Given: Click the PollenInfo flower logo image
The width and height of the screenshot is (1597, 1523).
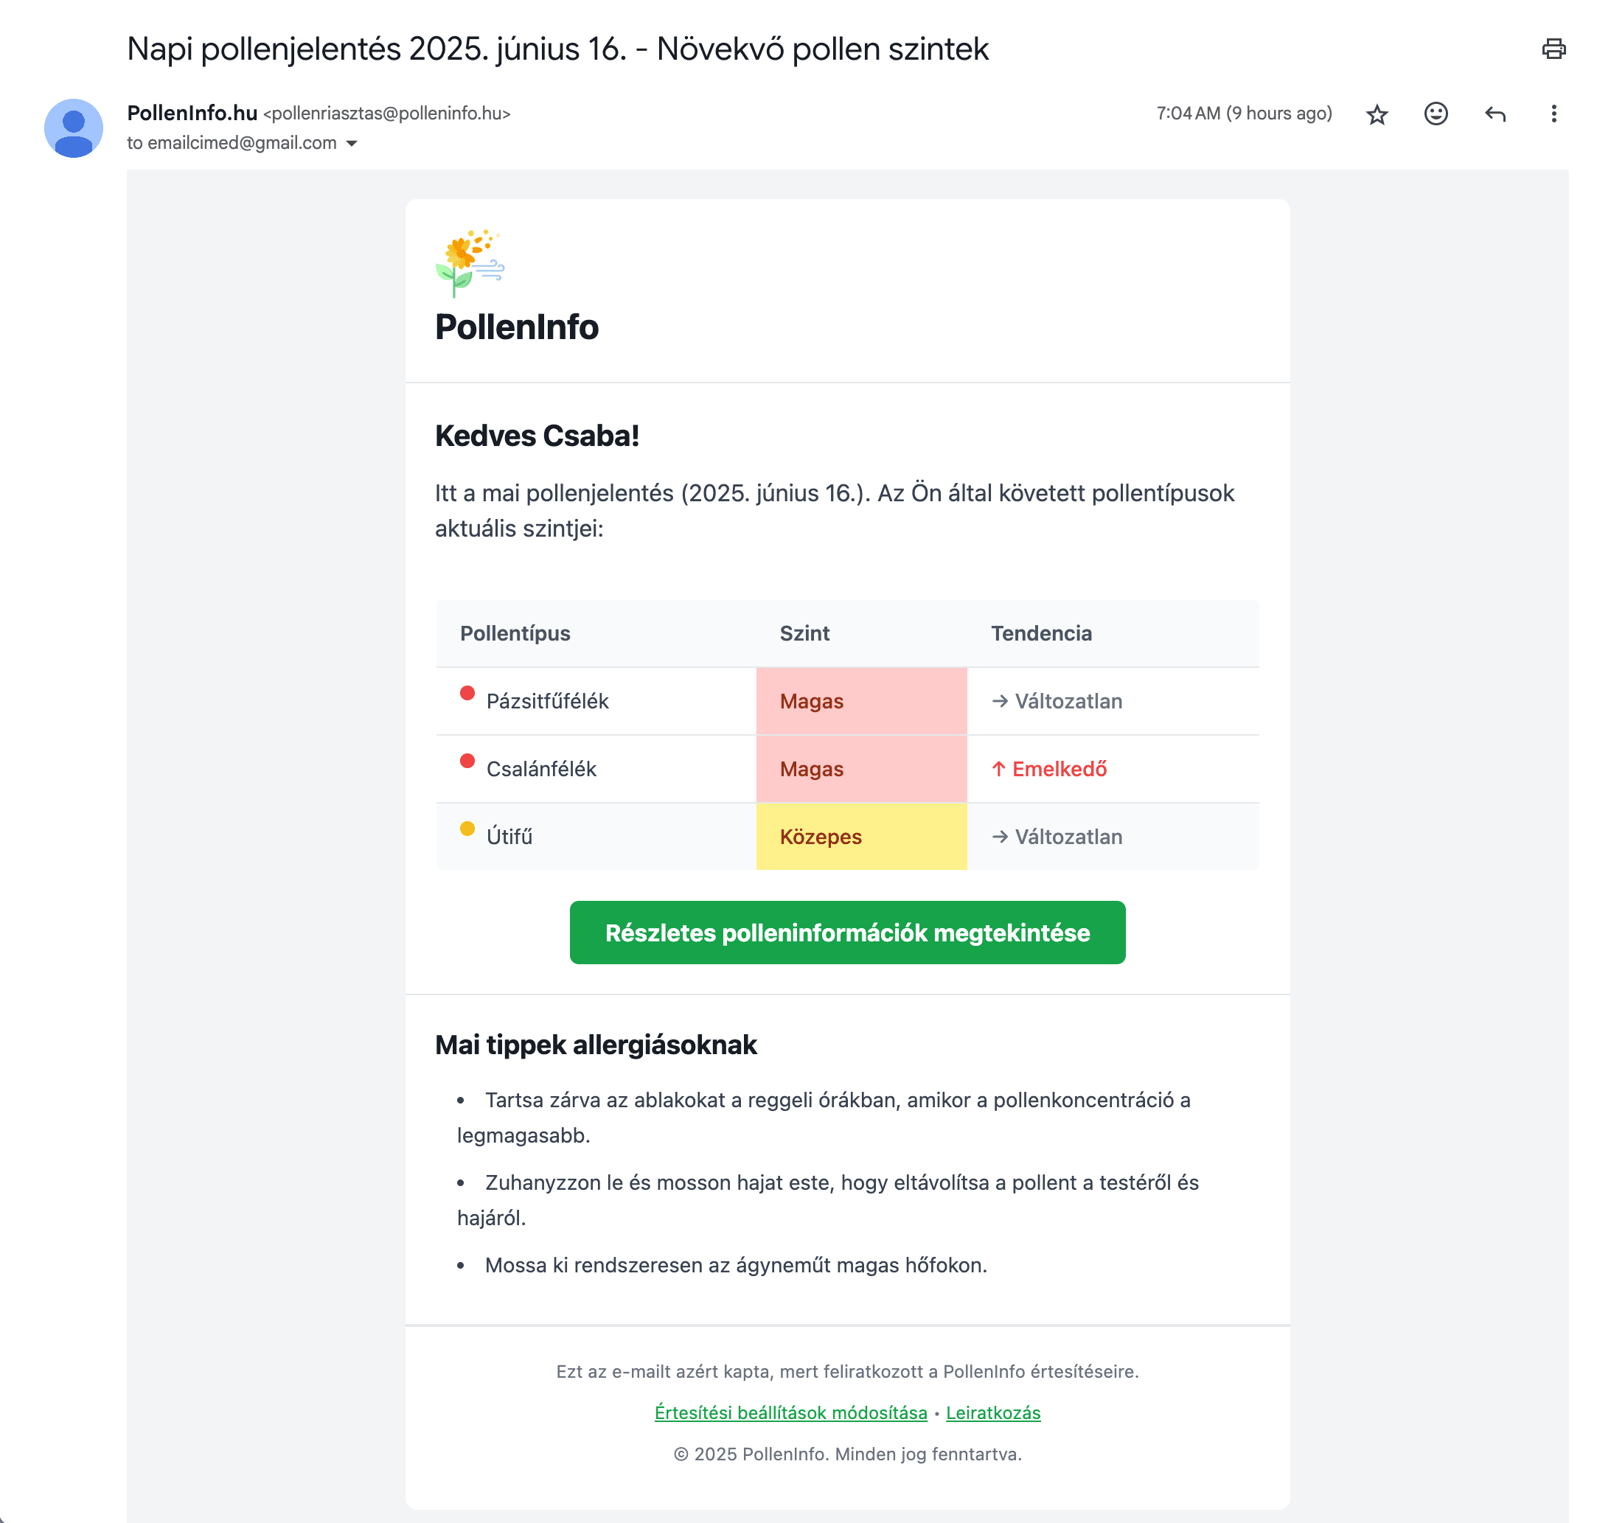Looking at the screenshot, I should click(x=469, y=263).
